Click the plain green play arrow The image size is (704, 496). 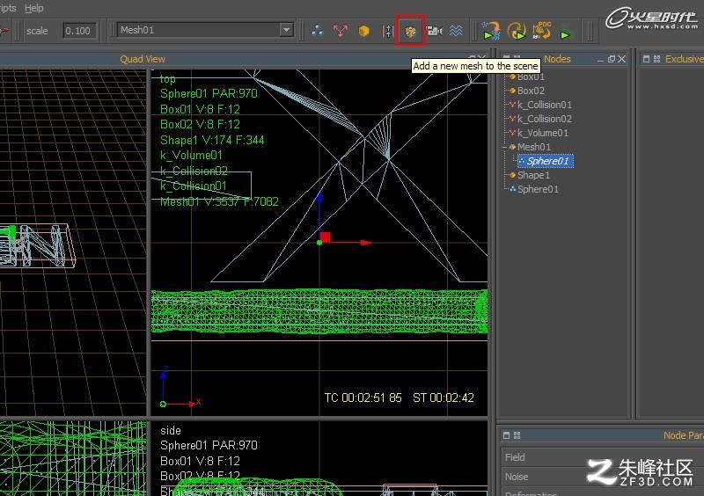[x=565, y=34]
